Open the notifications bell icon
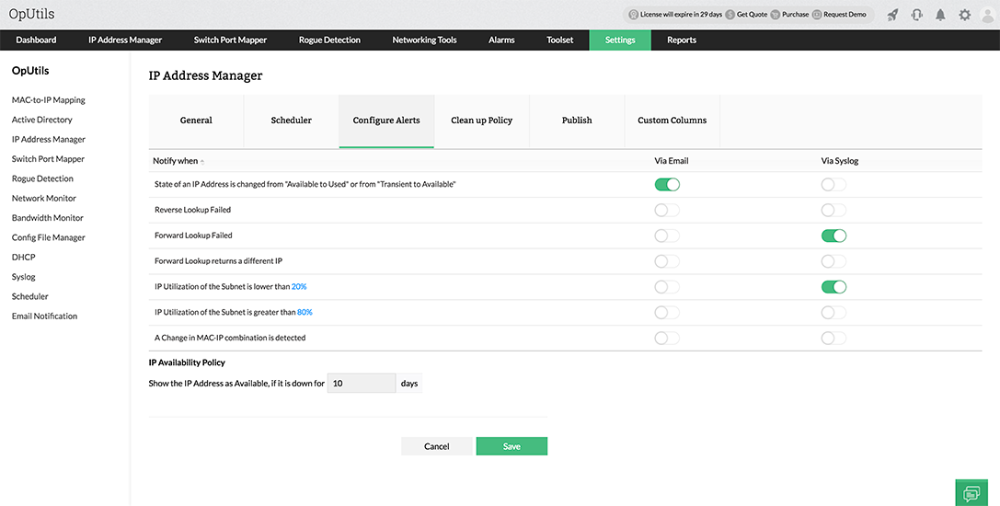Screen dimensions: 1000x506 (x=941, y=15)
